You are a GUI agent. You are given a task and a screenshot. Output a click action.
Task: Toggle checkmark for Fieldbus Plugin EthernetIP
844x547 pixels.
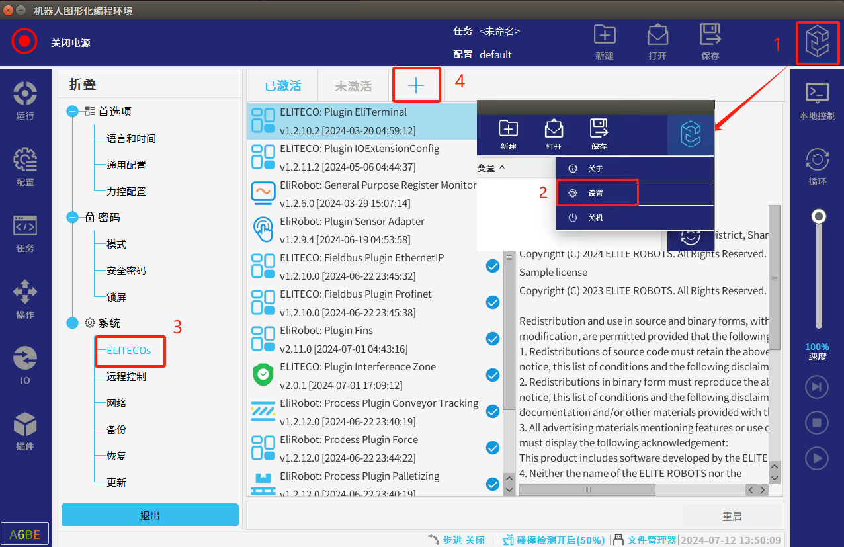pos(493,266)
